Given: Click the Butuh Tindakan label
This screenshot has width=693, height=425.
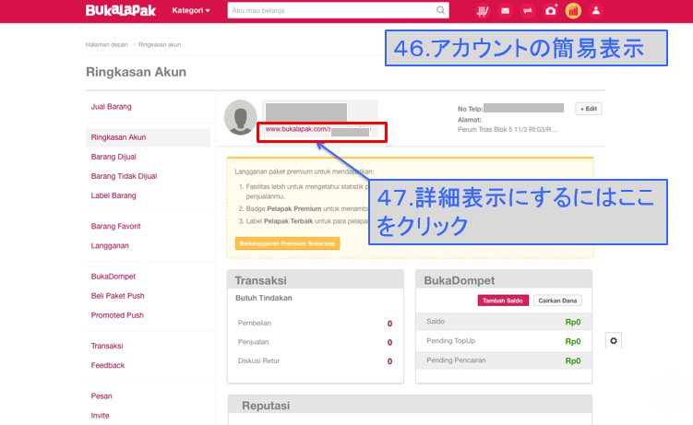Looking at the screenshot, I should pyautogui.click(x=264, y=298).
